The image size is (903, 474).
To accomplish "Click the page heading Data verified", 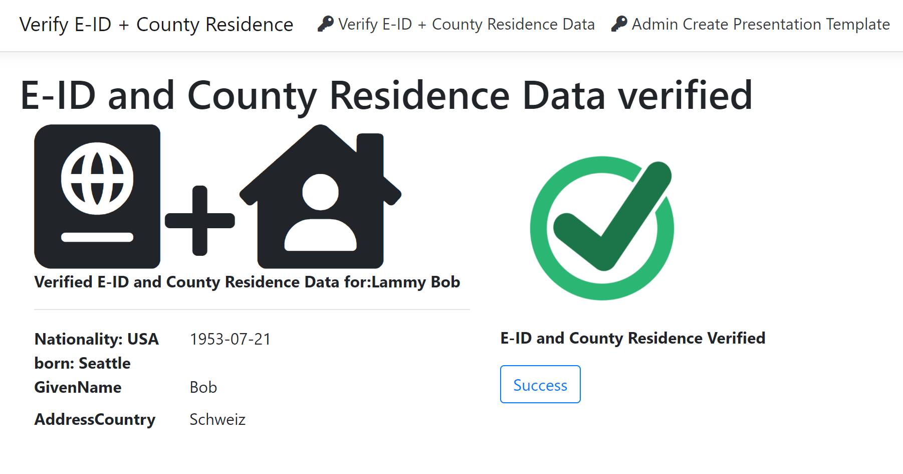I will (x=386, y=95).
